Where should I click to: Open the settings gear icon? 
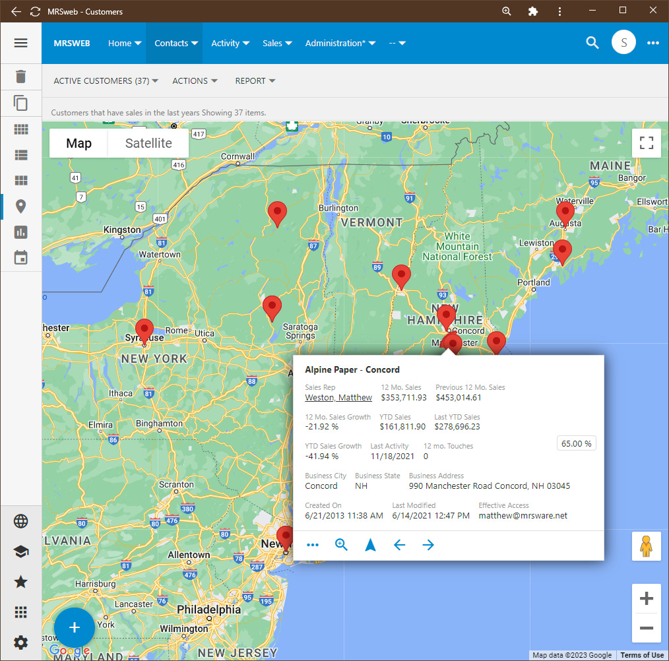tap(20, 643)
